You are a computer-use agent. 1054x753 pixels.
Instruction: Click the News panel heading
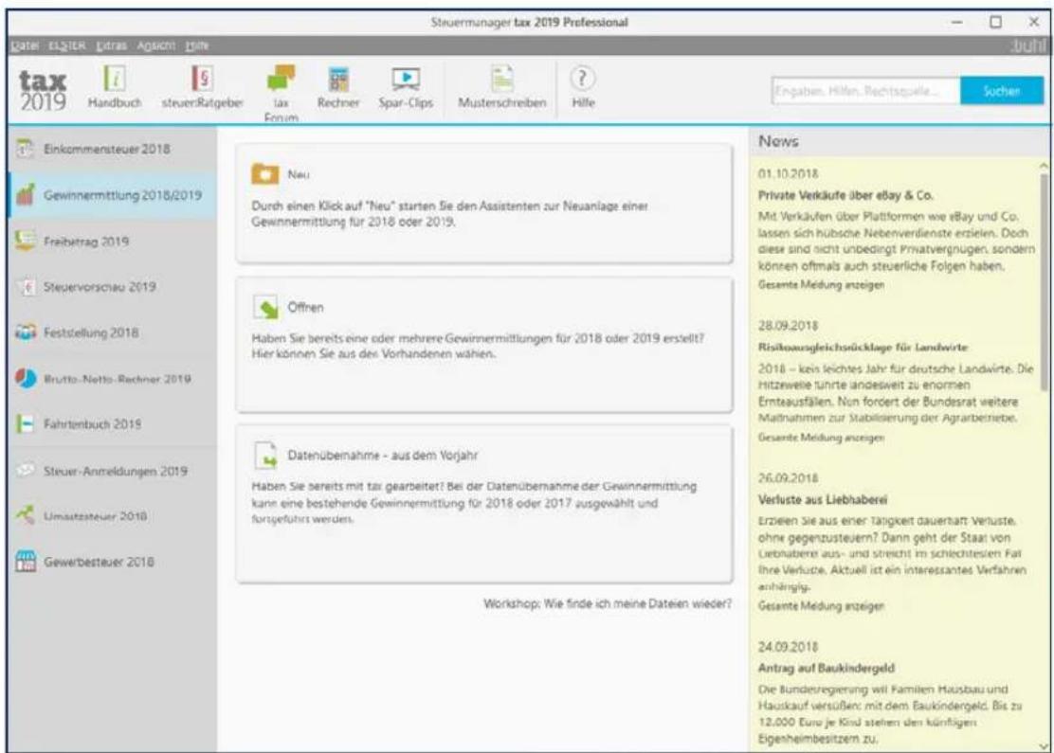[x=778, y=142]
